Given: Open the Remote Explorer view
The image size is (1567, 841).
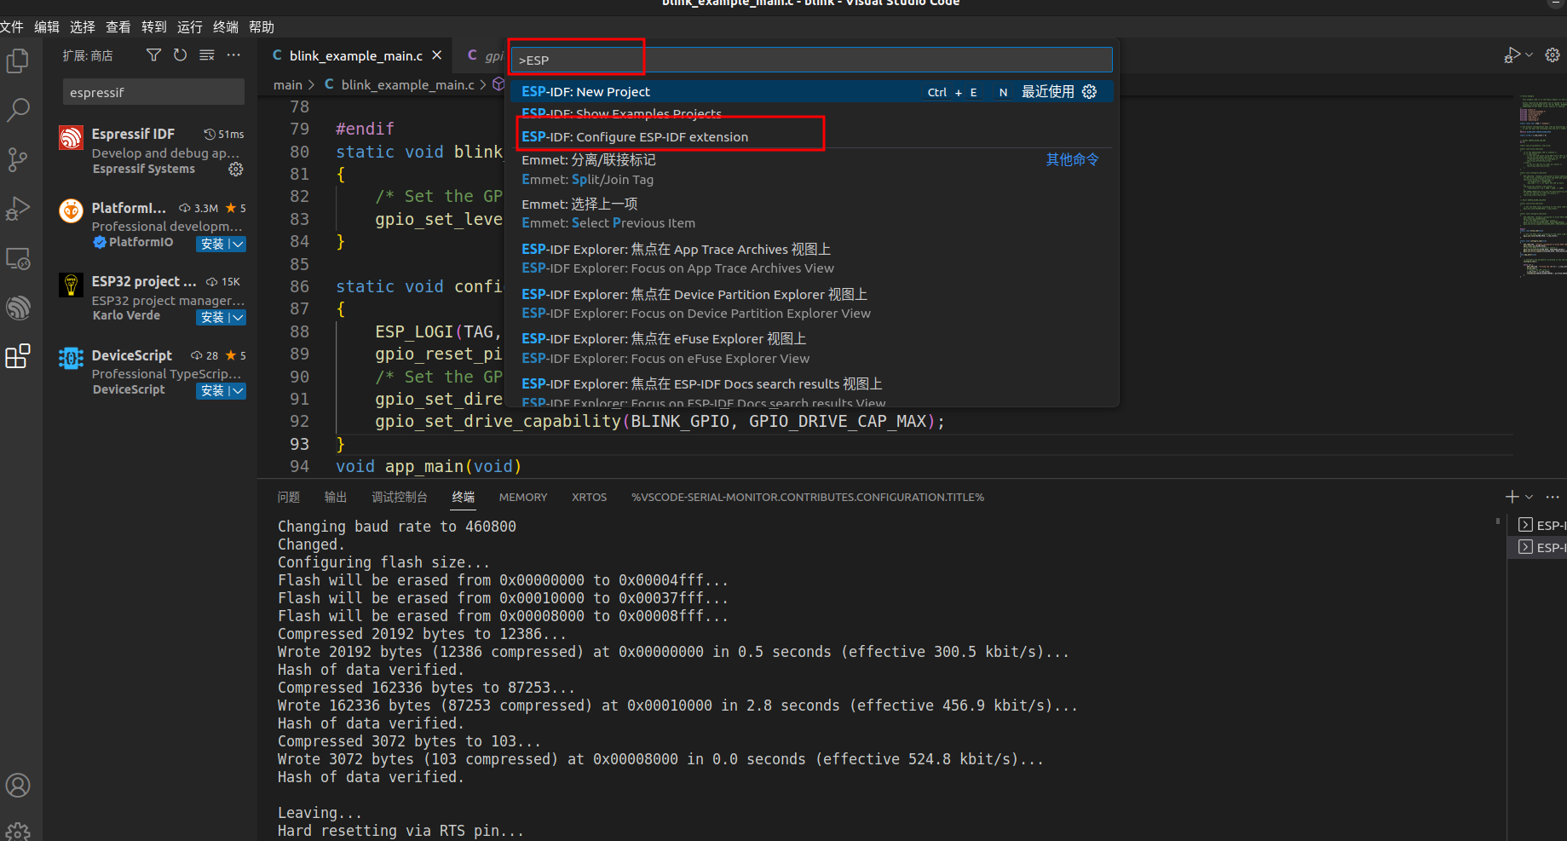Looking at the screenshot, I should (x=18, y=258).
